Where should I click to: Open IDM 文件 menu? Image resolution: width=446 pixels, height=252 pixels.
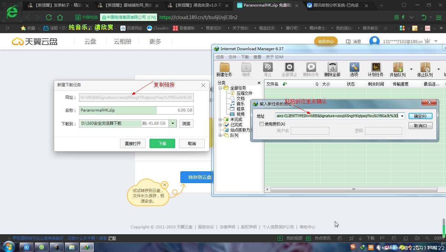233,57
